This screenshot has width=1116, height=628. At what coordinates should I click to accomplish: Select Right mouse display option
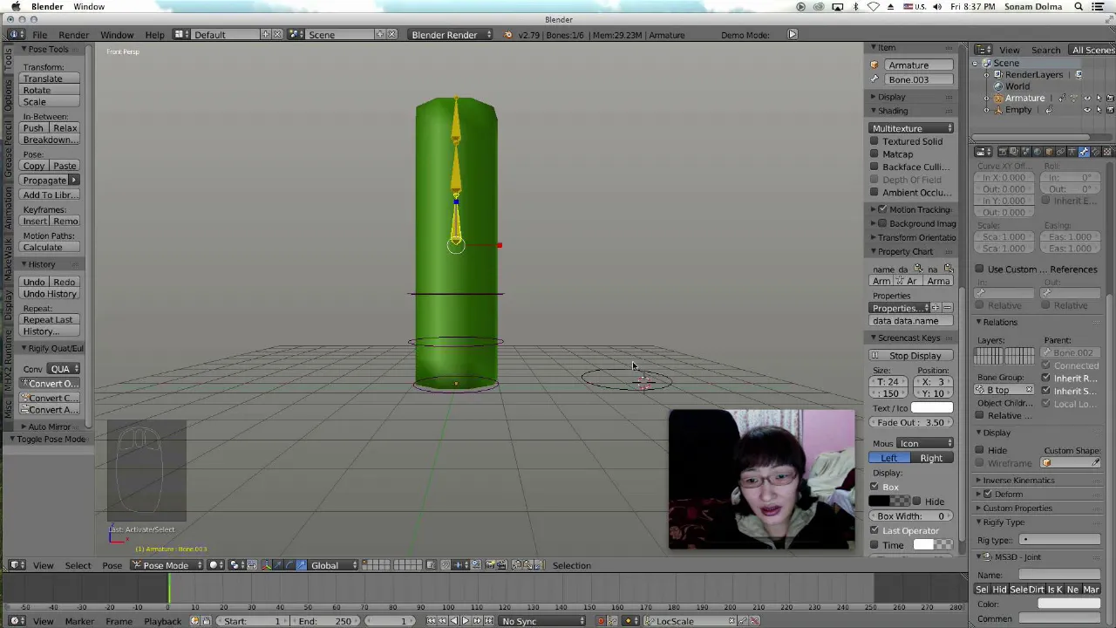pyautogui.click(x=931, y=459)
